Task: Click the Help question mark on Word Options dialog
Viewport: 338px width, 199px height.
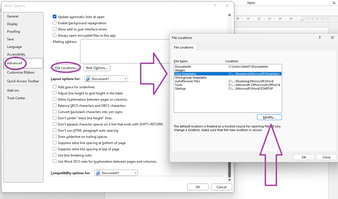Action: pyautogui.click(x=214, y=6)
